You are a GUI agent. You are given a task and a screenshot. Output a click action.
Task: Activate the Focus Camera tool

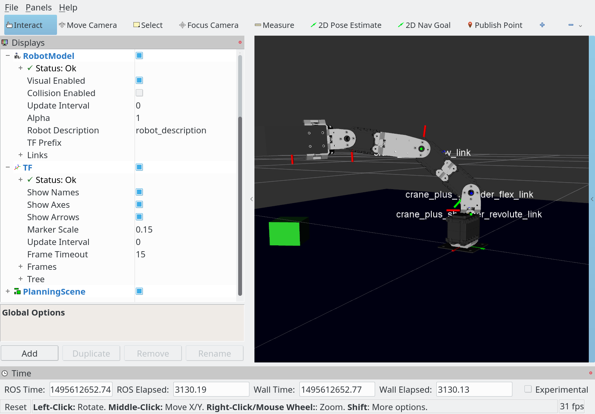coord(209,25)
